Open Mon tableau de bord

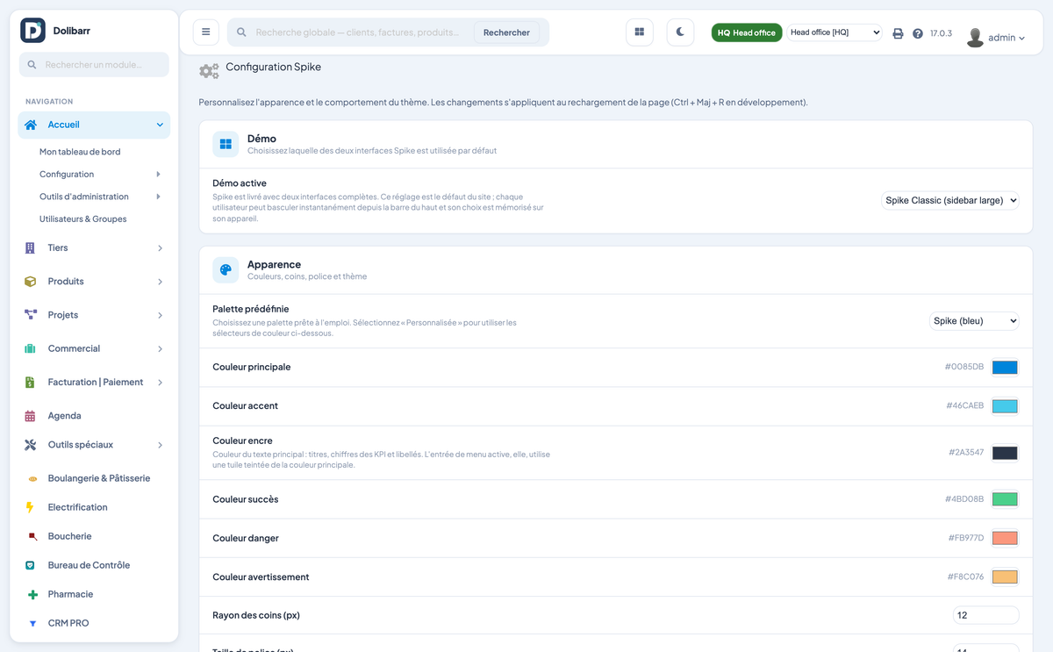pos(80,152)
